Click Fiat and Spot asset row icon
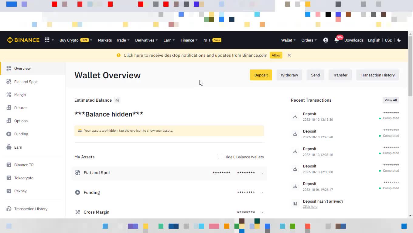This screenshot has width=413, height=233. pyautogui.click(x=77, y=173)
